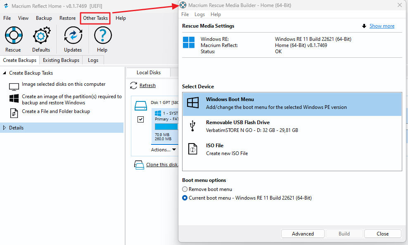Click the Advanced button

[x=303, y=234]
